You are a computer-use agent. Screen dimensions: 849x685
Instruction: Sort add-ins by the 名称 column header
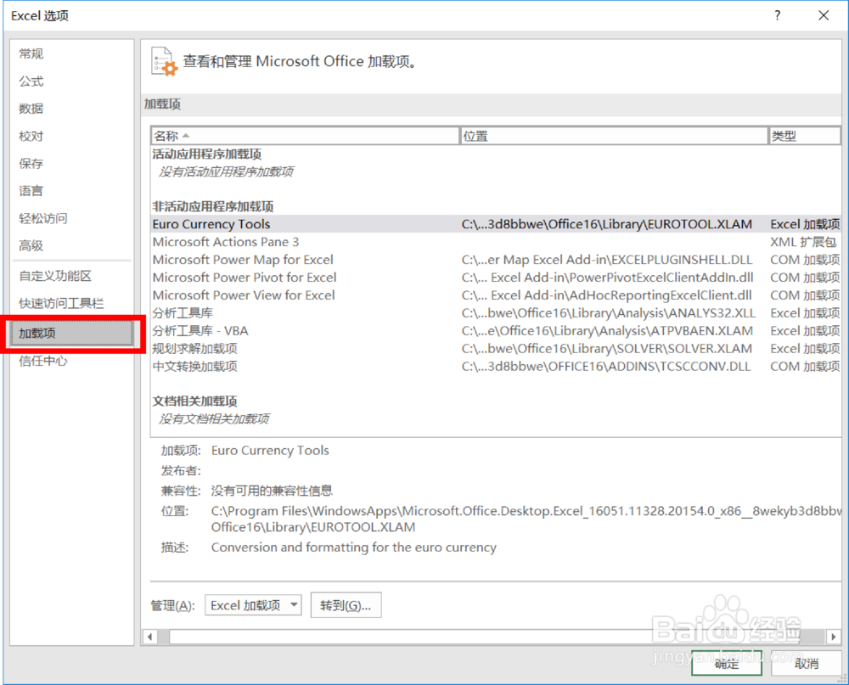[x=305, y=136]
